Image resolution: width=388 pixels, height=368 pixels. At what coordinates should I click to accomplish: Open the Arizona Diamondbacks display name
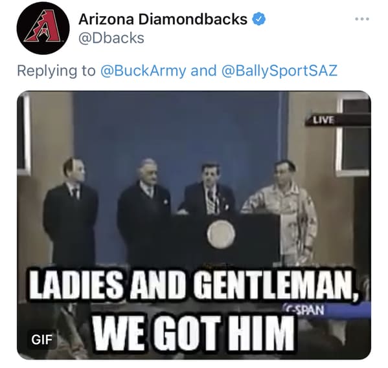163,19
